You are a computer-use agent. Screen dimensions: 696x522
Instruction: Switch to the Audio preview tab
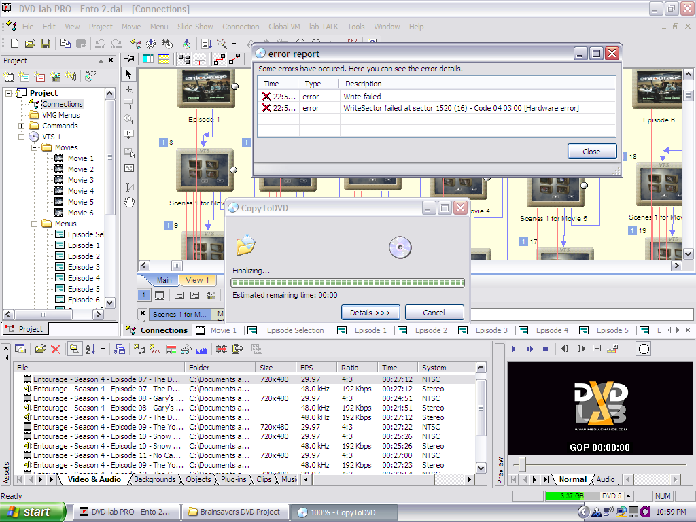tap(606, 479)
